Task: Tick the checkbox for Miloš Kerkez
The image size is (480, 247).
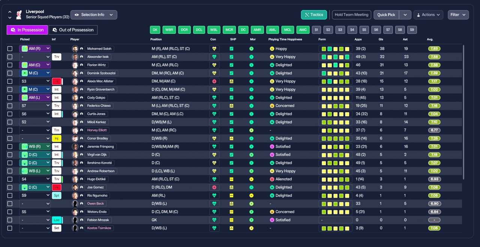Action: click(10, 122)
